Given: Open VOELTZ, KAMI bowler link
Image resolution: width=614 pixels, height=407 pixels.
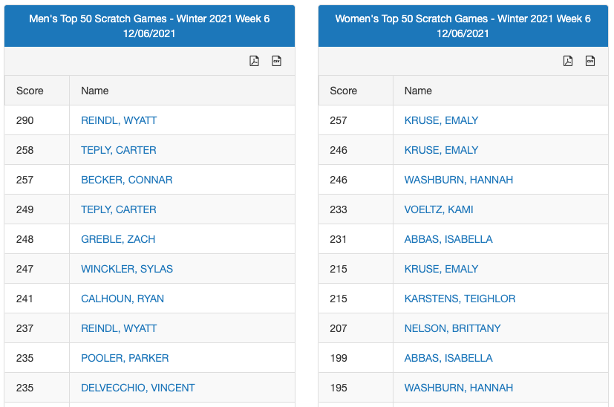Looking at the screenshot, I should point(439,209).
